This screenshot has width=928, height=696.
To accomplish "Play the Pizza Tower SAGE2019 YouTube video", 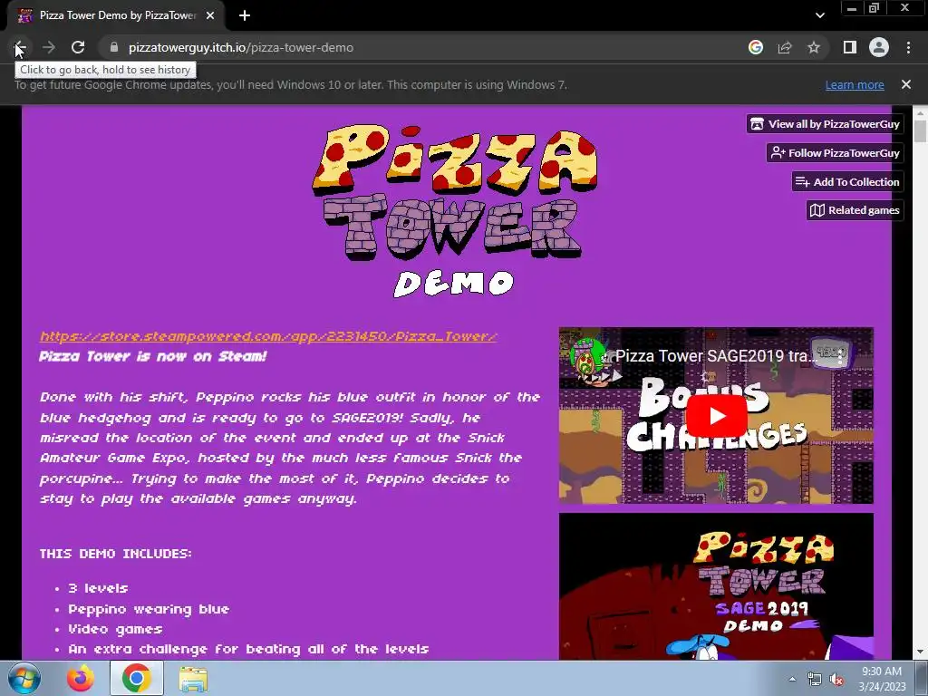I will point(716,415).
